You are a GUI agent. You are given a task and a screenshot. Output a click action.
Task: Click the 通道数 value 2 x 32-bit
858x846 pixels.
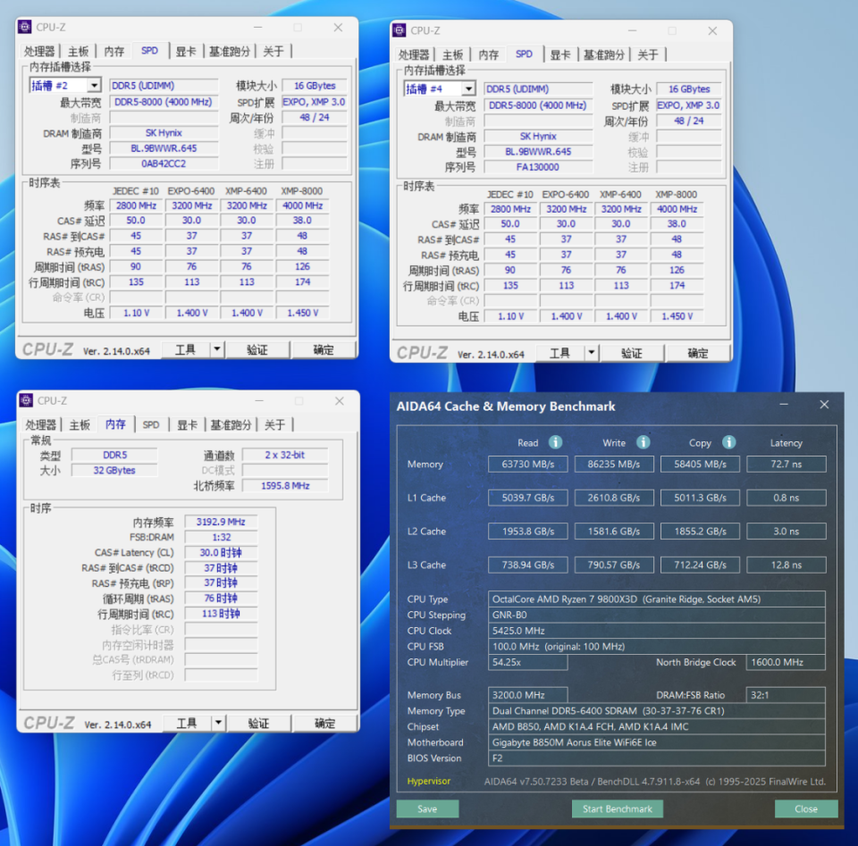click(x=285, y=455)
